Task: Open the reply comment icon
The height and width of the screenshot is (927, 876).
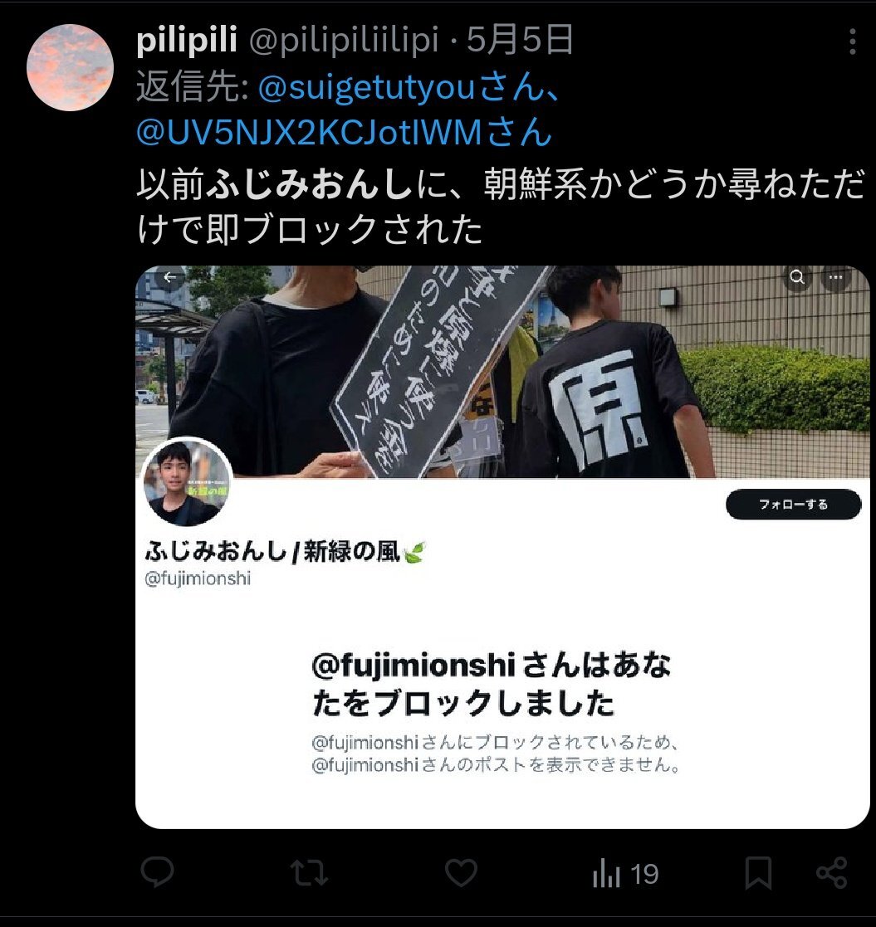Action: pyautogui.click(x=157, y=872)
